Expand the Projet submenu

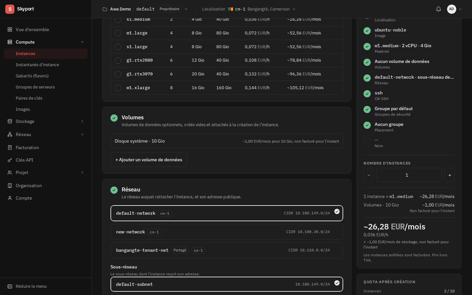pyautogui.click(x=82, y=172)
